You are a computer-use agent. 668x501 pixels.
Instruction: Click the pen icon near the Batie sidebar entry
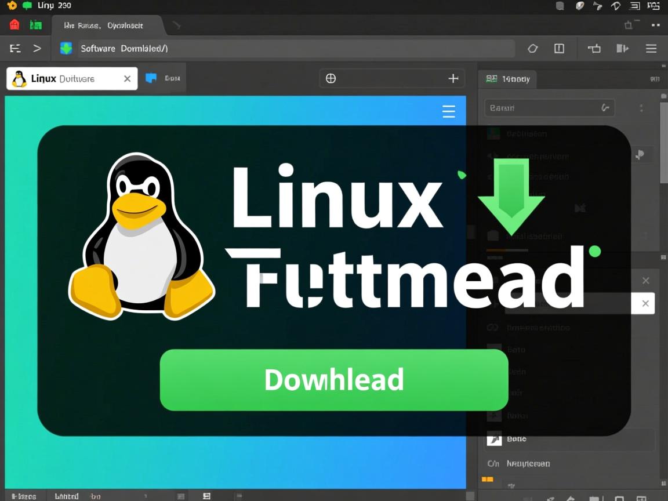[493, 439]
